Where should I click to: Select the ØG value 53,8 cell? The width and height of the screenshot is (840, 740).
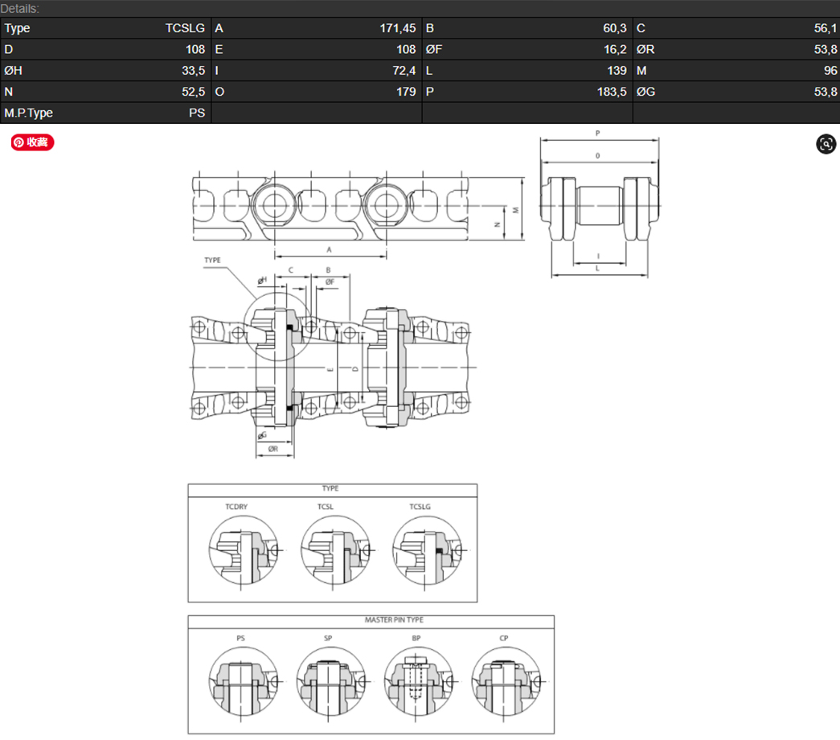[736, 92]
